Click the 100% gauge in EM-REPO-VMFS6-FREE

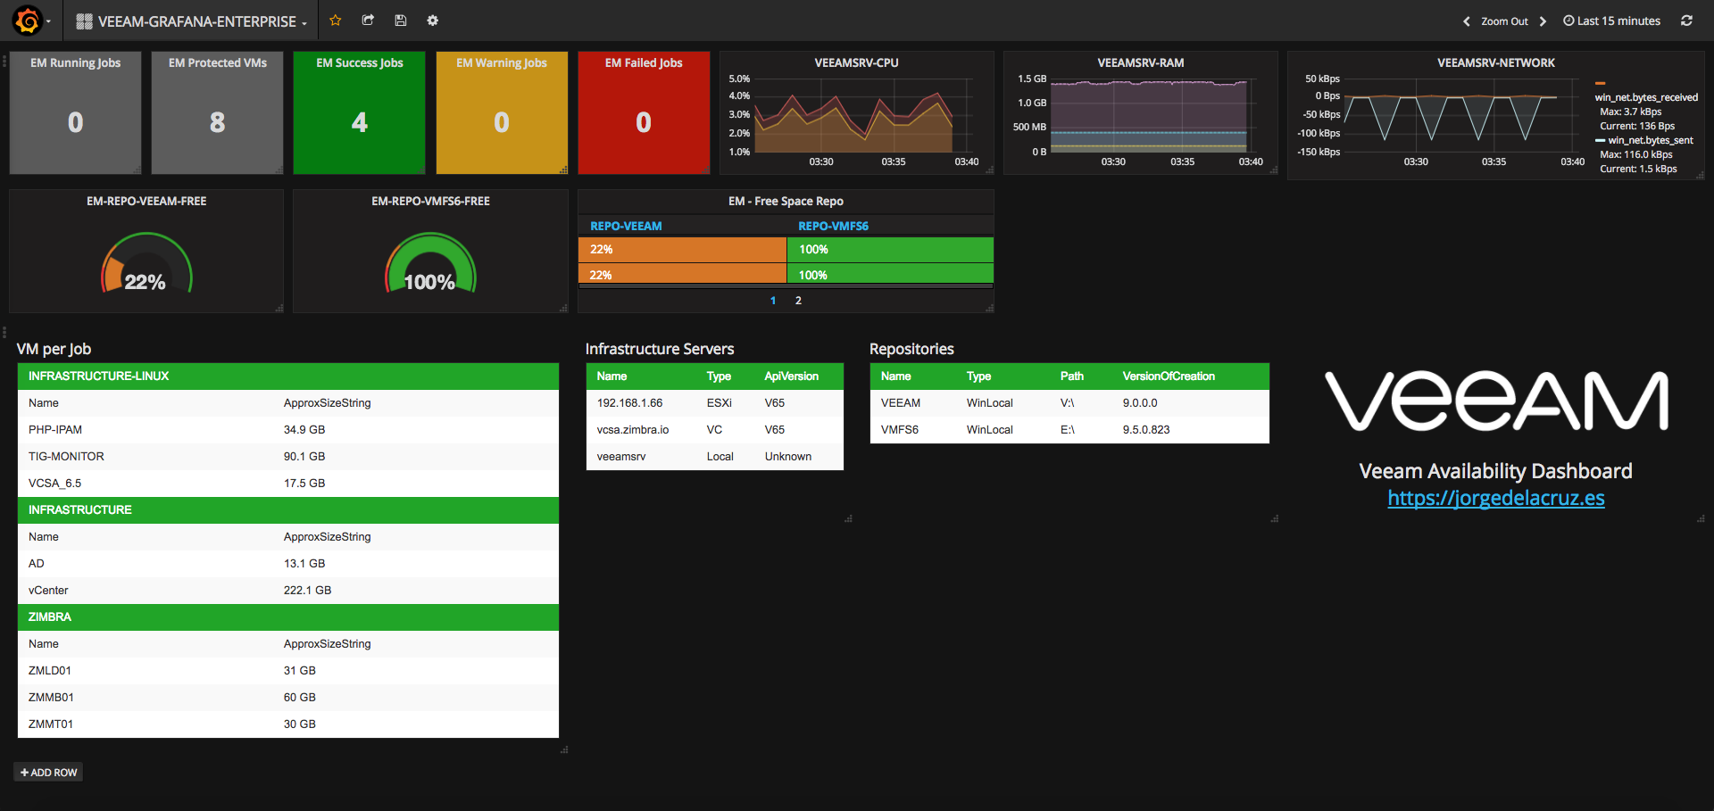[430, 264]
